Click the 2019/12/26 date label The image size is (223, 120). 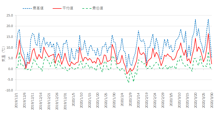coord(57,101)
